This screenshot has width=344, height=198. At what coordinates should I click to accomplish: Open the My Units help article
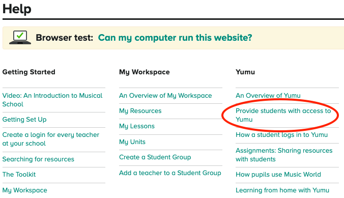point(132,142)
